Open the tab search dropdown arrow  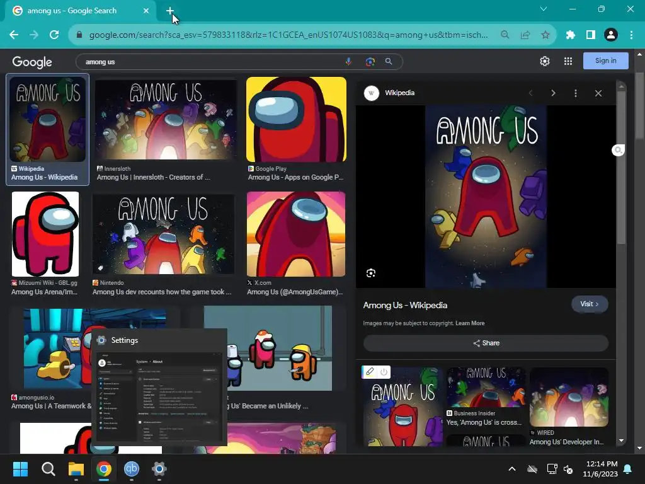point(544,9)
